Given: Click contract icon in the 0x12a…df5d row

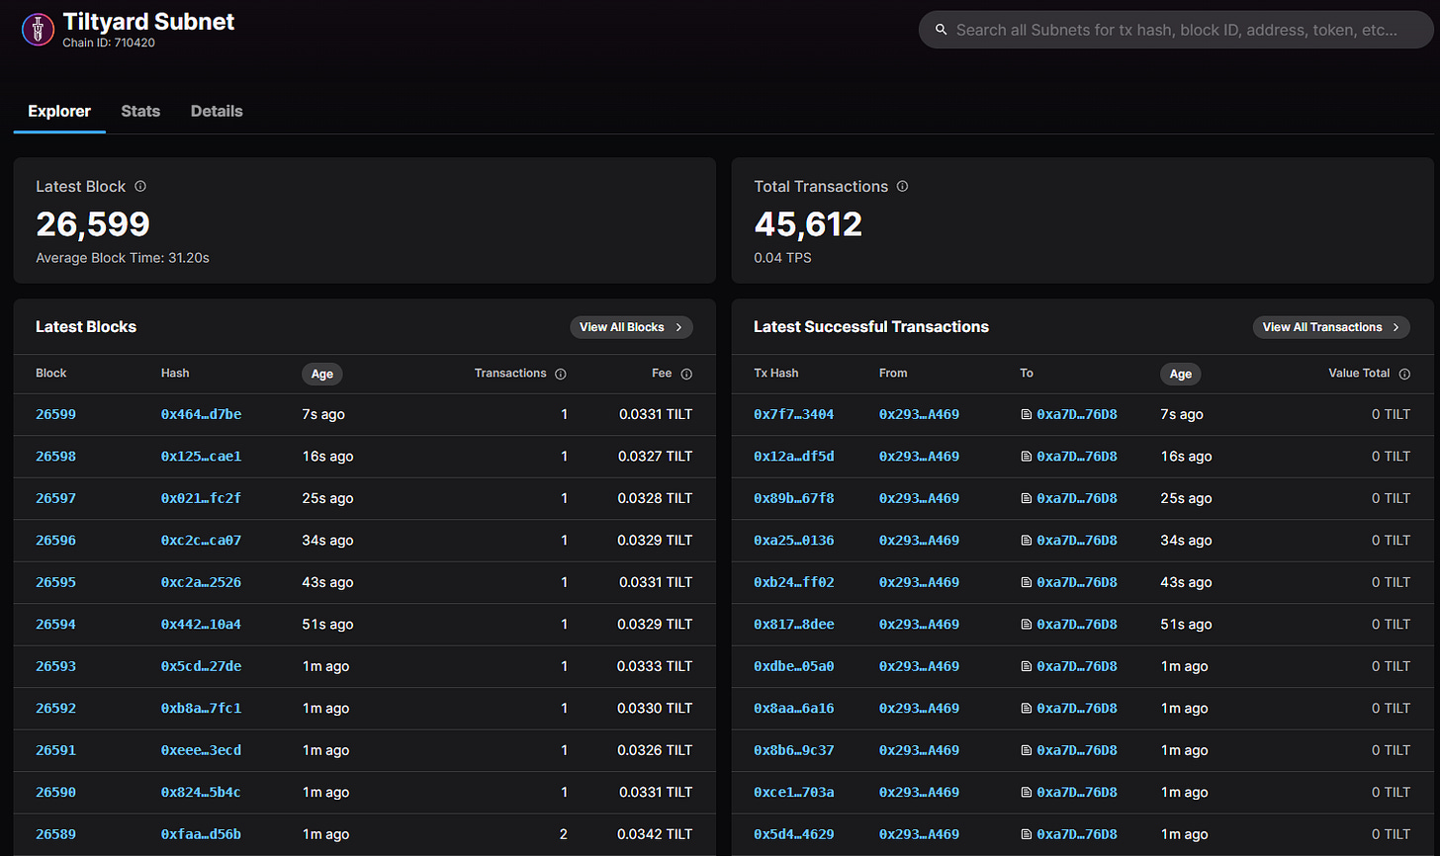Looking at the screenshot, I should tap(1027, 457).
